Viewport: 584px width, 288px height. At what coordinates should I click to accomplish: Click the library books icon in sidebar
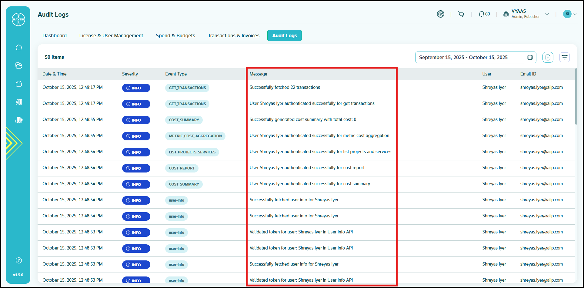19,102
